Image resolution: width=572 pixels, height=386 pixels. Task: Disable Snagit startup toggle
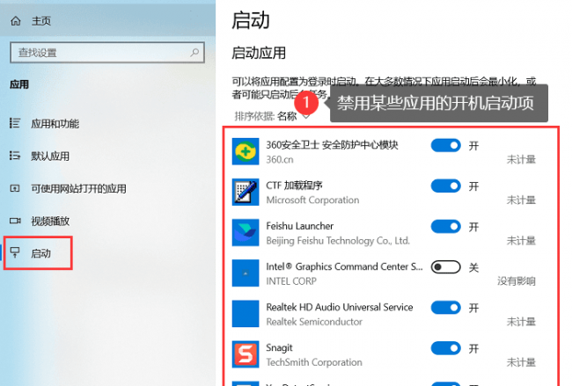pos(445,348)
